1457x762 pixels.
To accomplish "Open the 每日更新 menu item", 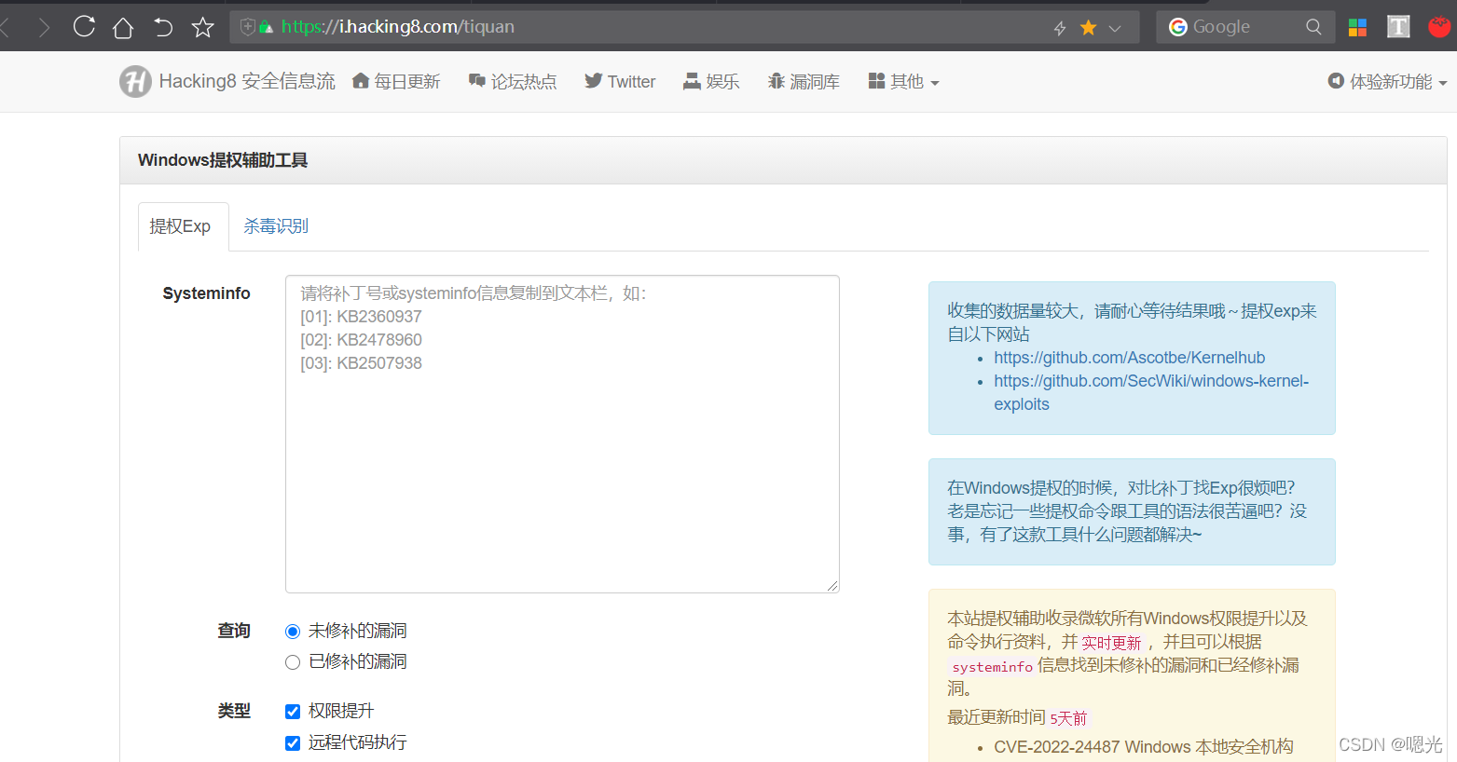I will (x=396, y=82).
